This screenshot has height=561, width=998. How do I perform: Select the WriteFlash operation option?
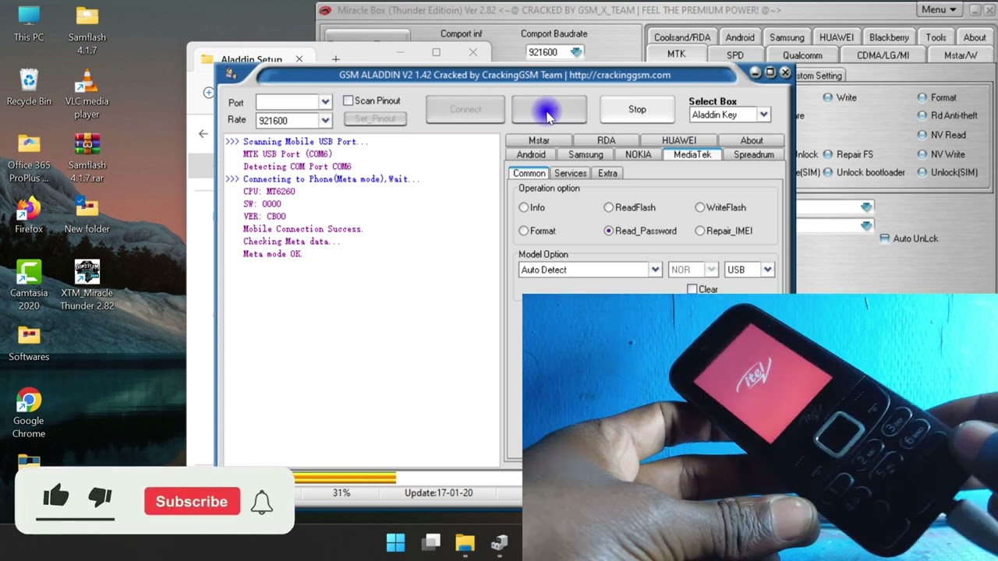point(700,207)
